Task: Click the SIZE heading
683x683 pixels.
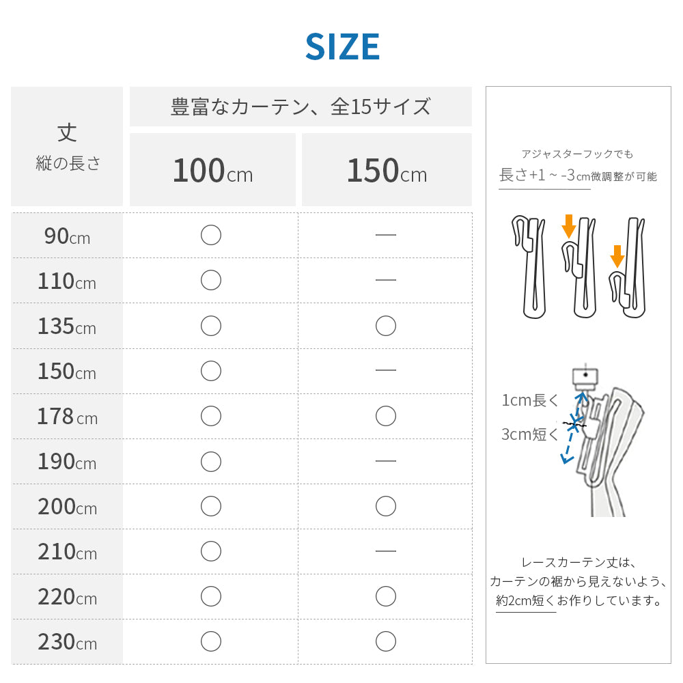Action: pyautogui.click(x=342, y=46)
